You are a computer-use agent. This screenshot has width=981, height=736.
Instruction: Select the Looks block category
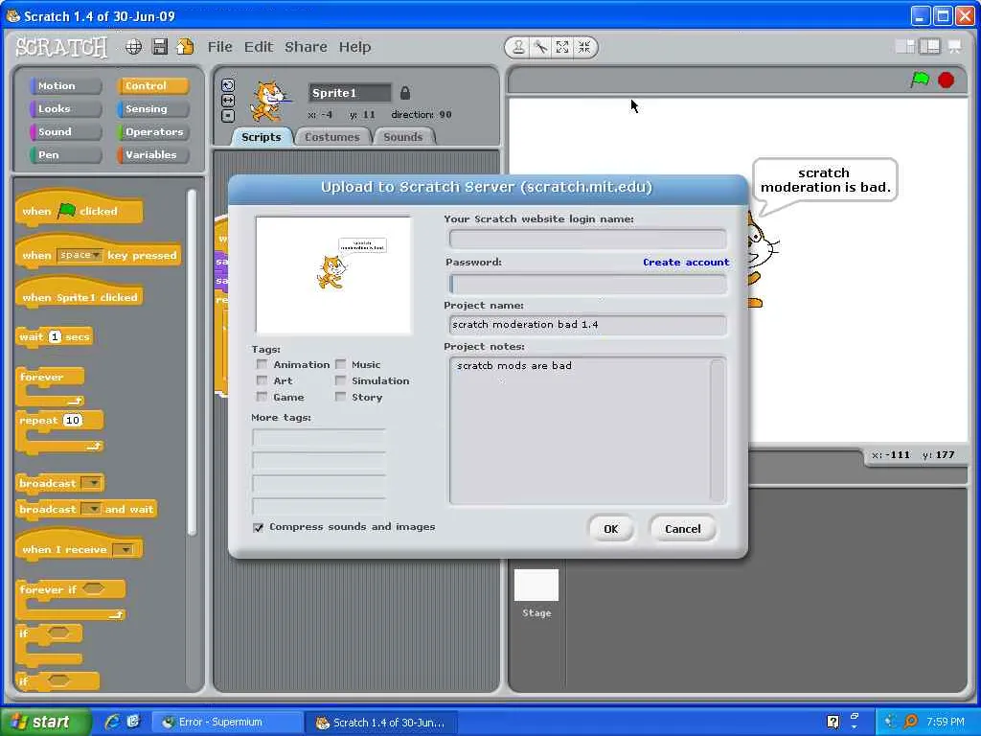pyautogui.click(x=65, y=109)
